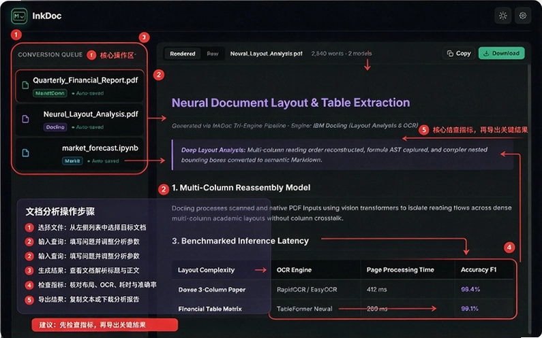Copy the converted markdown with Copy button
Viewport: 542px width, 338px height.
tap(459, 54)
